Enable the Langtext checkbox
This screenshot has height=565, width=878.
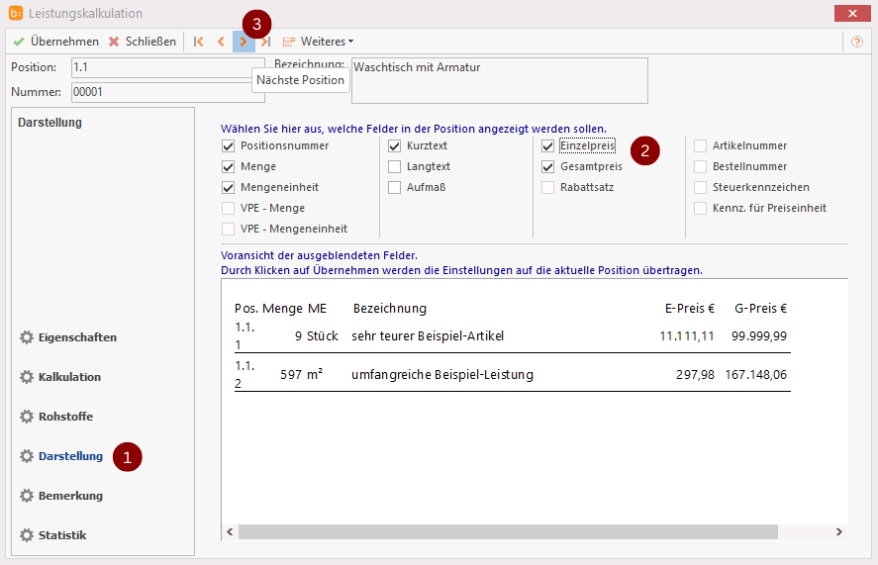click(x=395, y=166)
